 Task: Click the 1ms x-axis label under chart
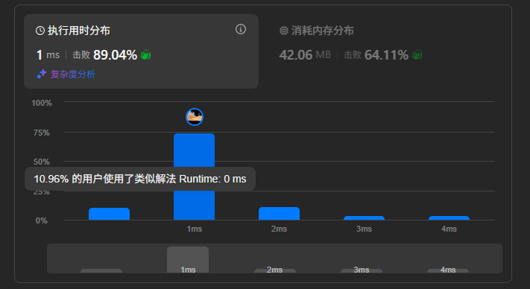point(195,229)
